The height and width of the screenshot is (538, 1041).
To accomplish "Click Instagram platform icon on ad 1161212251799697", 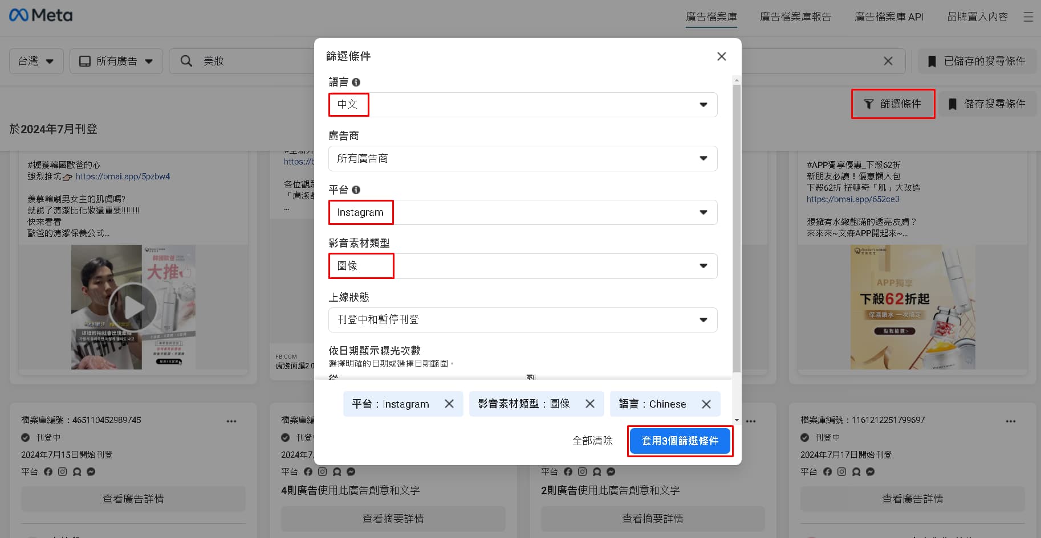I will coord(842,471).
